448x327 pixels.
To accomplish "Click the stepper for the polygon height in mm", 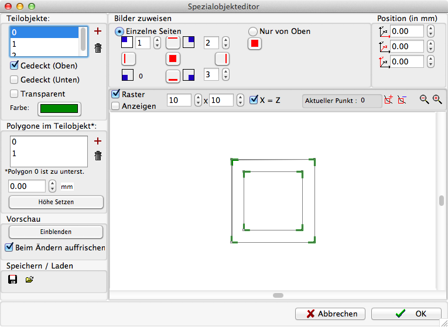I will 52,186.
